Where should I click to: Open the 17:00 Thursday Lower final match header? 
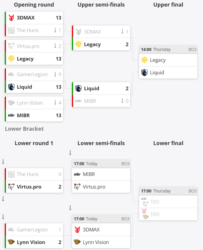[x=168, y=191]
